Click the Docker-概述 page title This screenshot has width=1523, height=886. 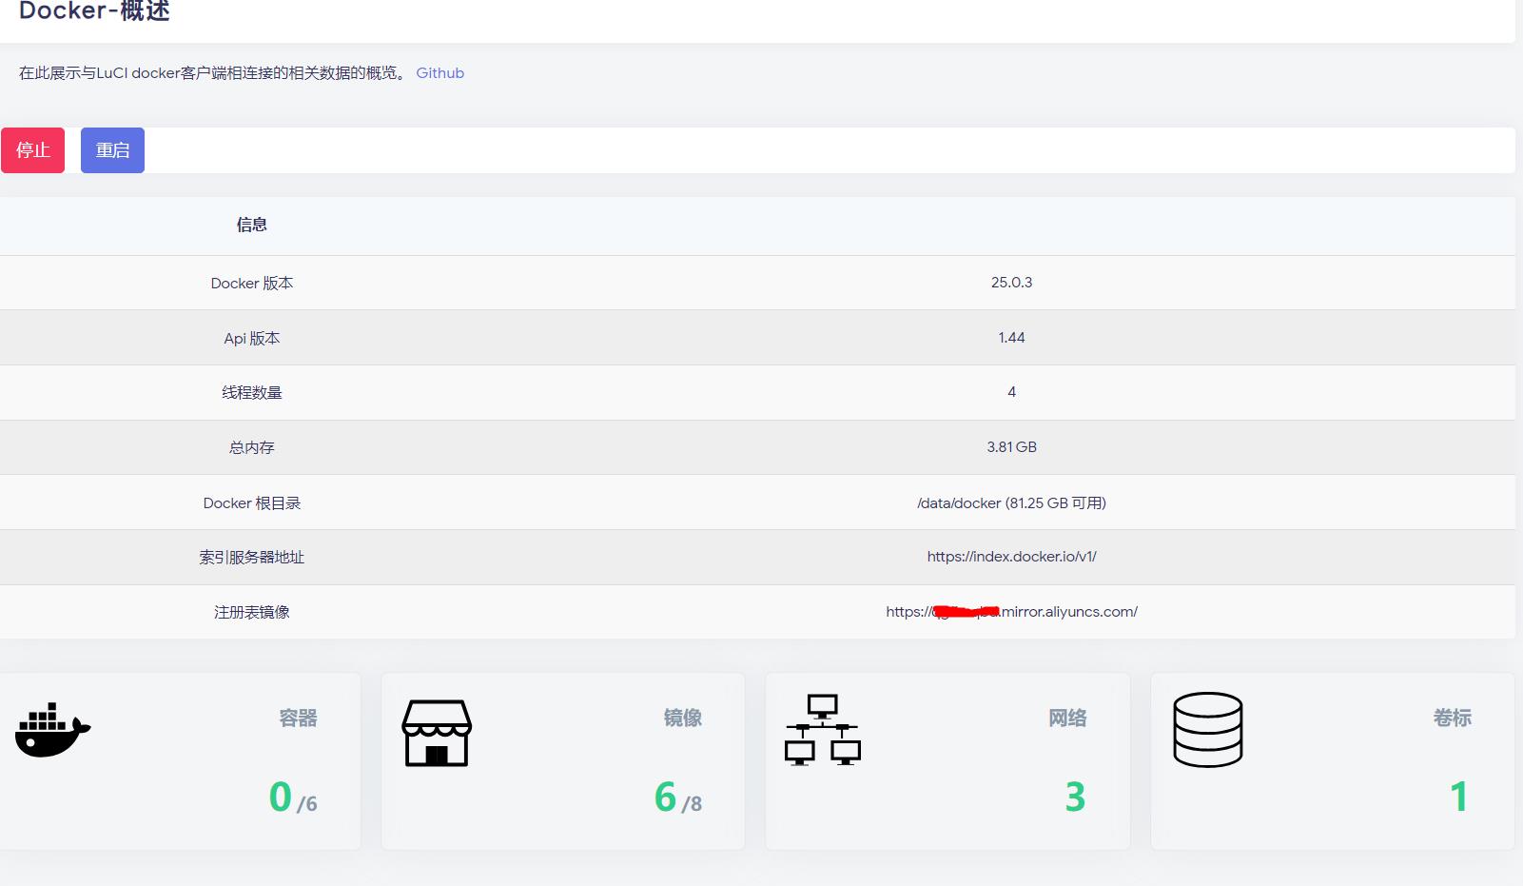pos(94,10)
